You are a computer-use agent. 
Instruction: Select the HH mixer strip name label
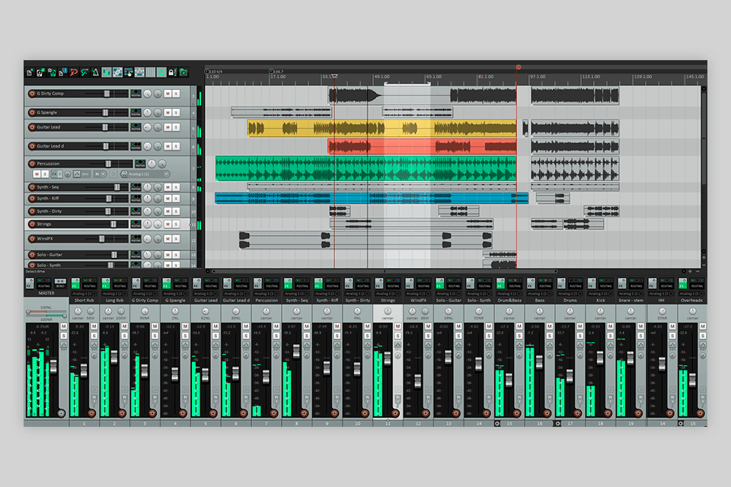661,301
